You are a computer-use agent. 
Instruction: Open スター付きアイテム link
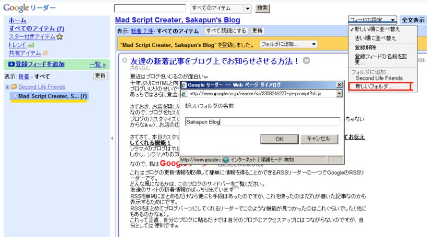click(x=32, y=37)
